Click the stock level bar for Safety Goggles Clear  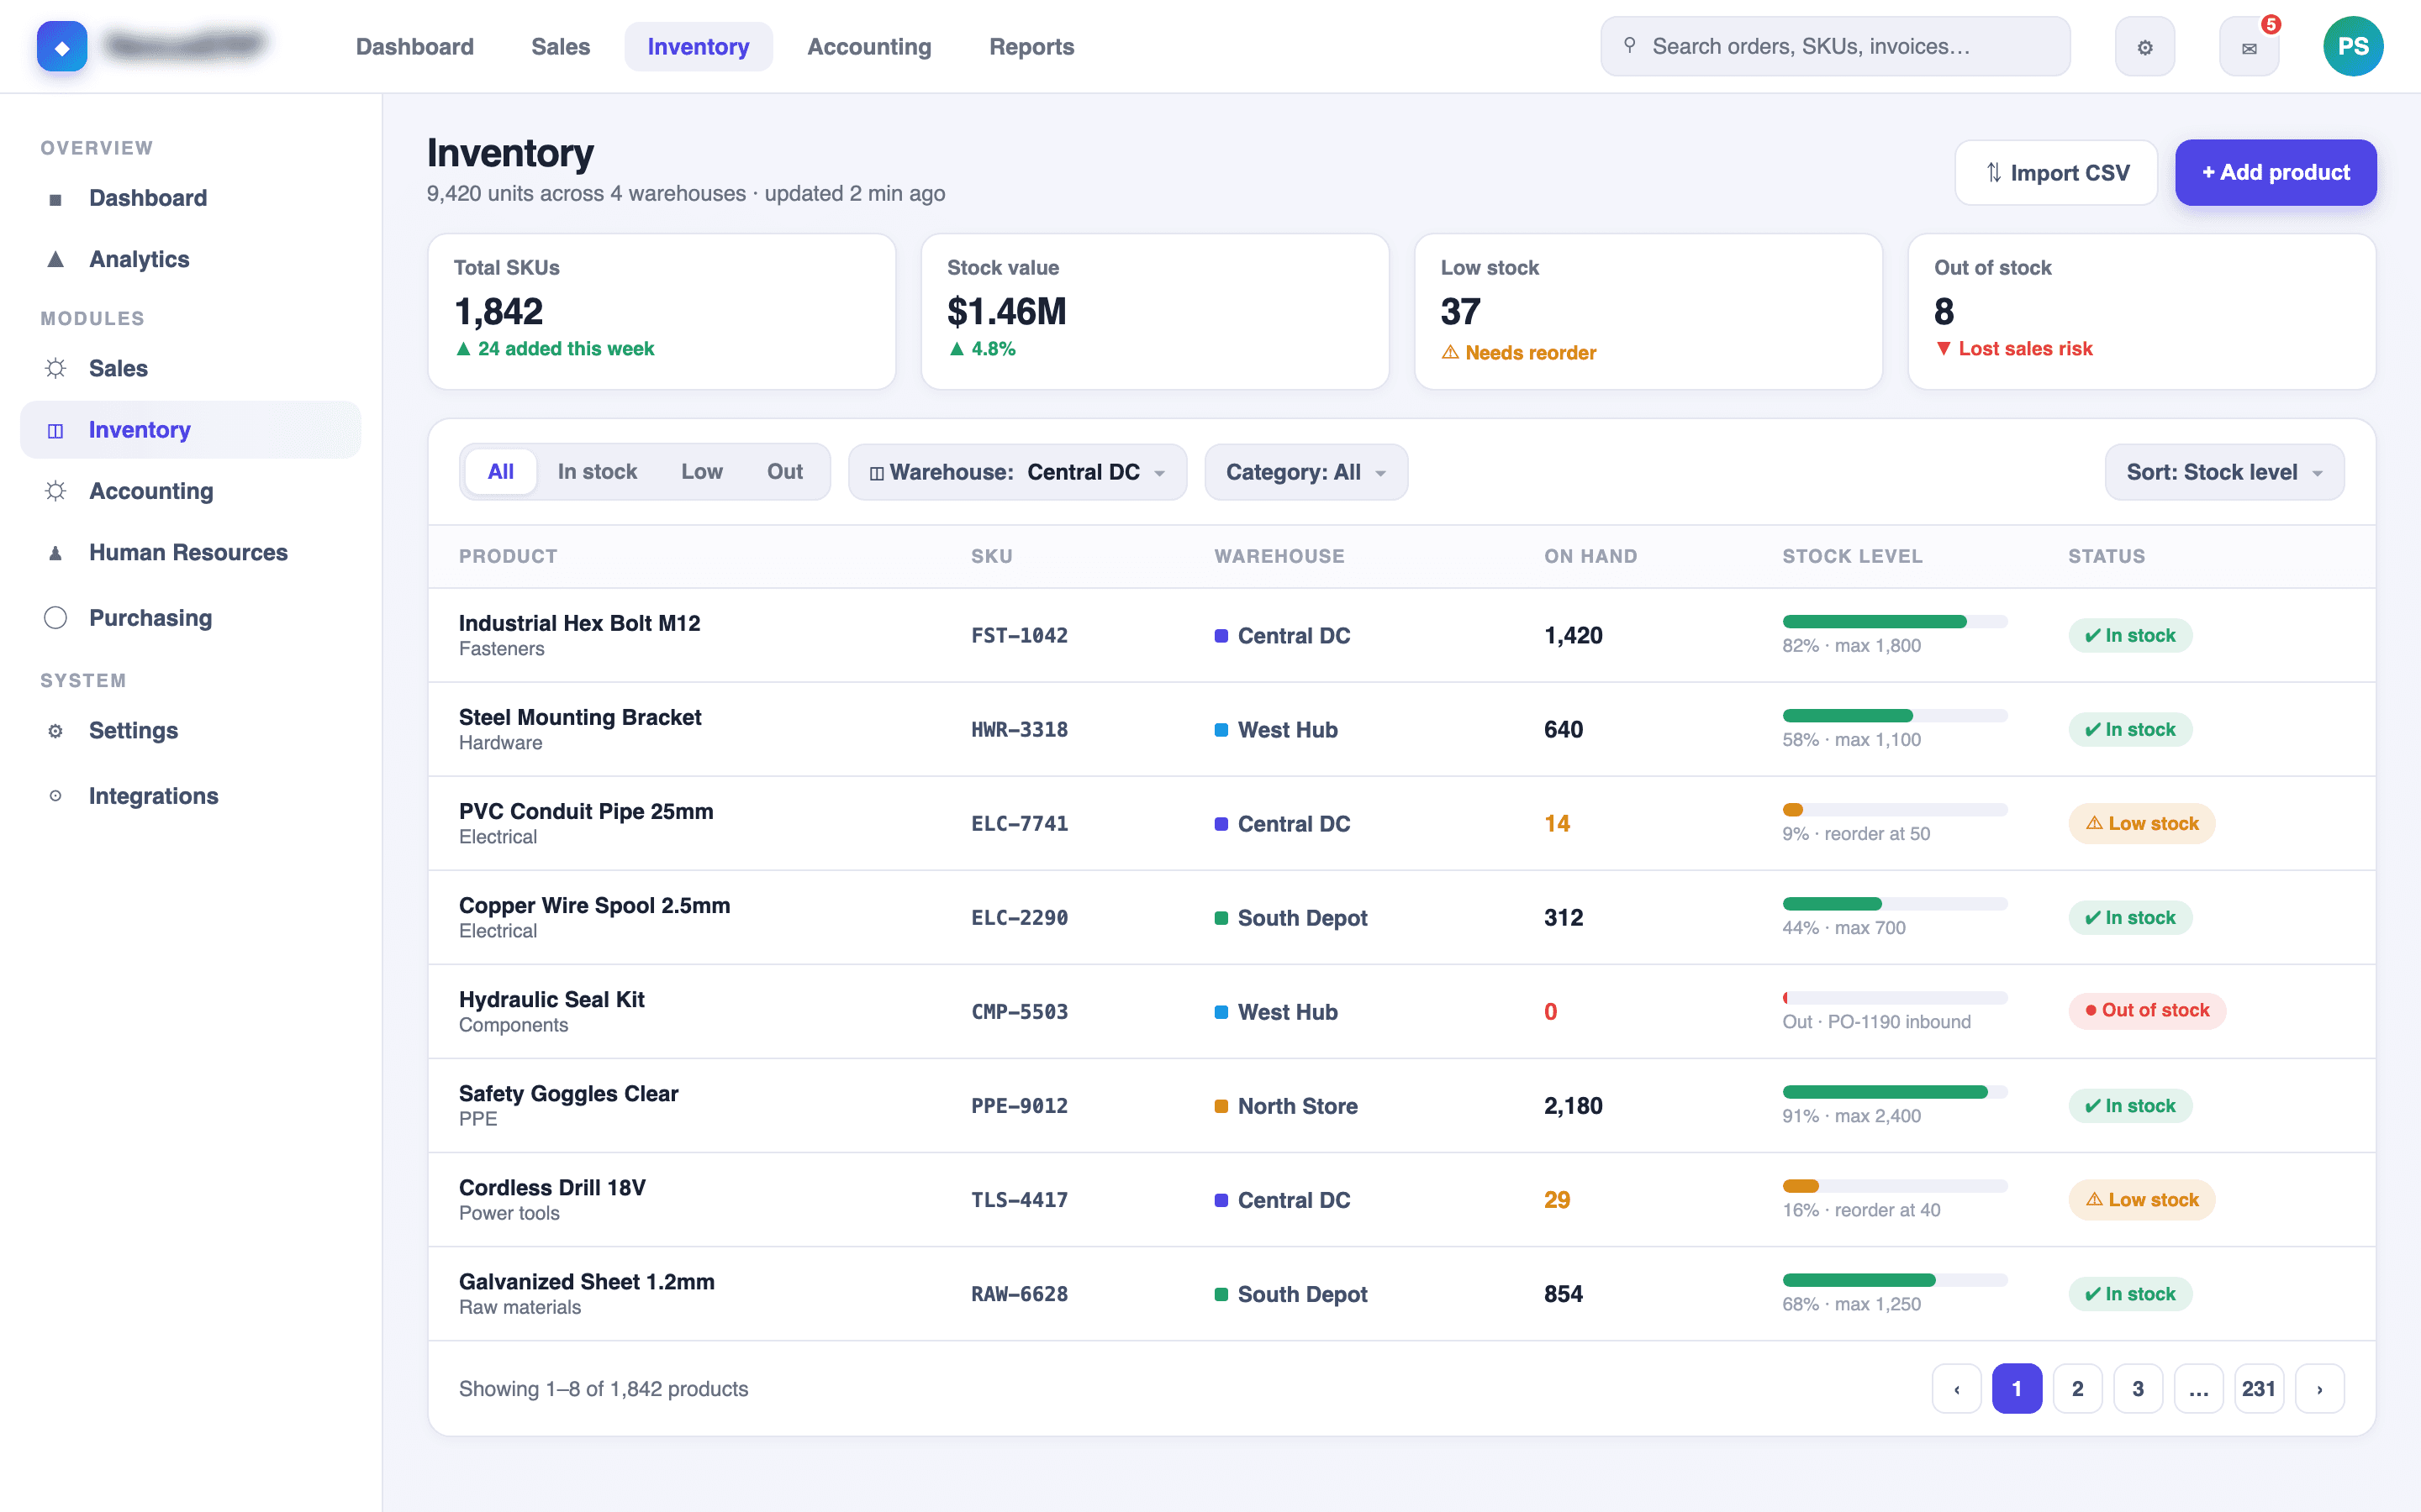[1895, 1092]
